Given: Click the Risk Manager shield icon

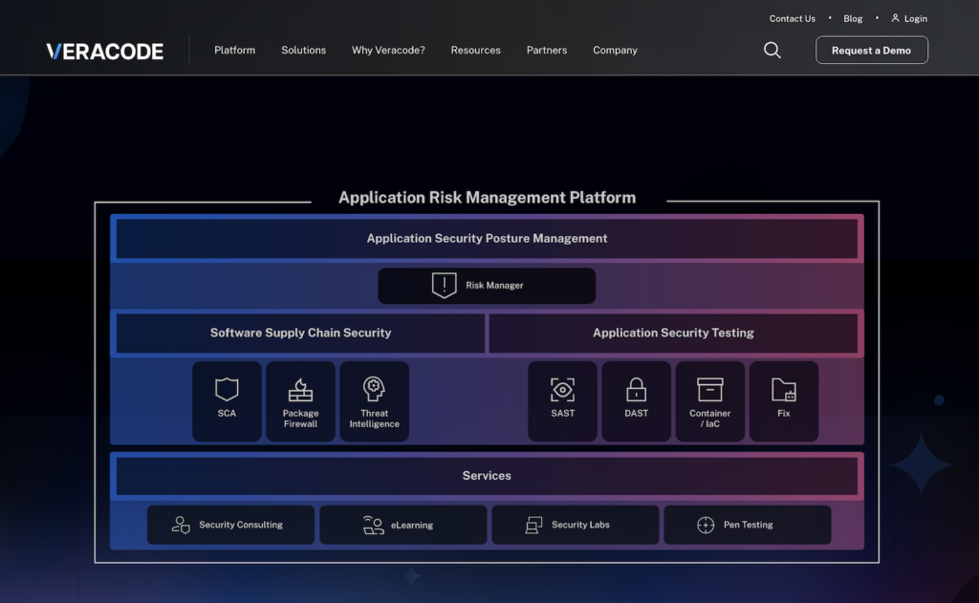Looking at the screenshot, I should 444,286.
